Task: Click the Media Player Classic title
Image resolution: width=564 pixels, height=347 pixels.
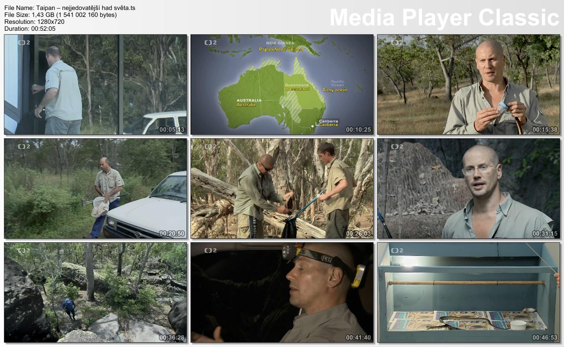Action: (444, 18)
